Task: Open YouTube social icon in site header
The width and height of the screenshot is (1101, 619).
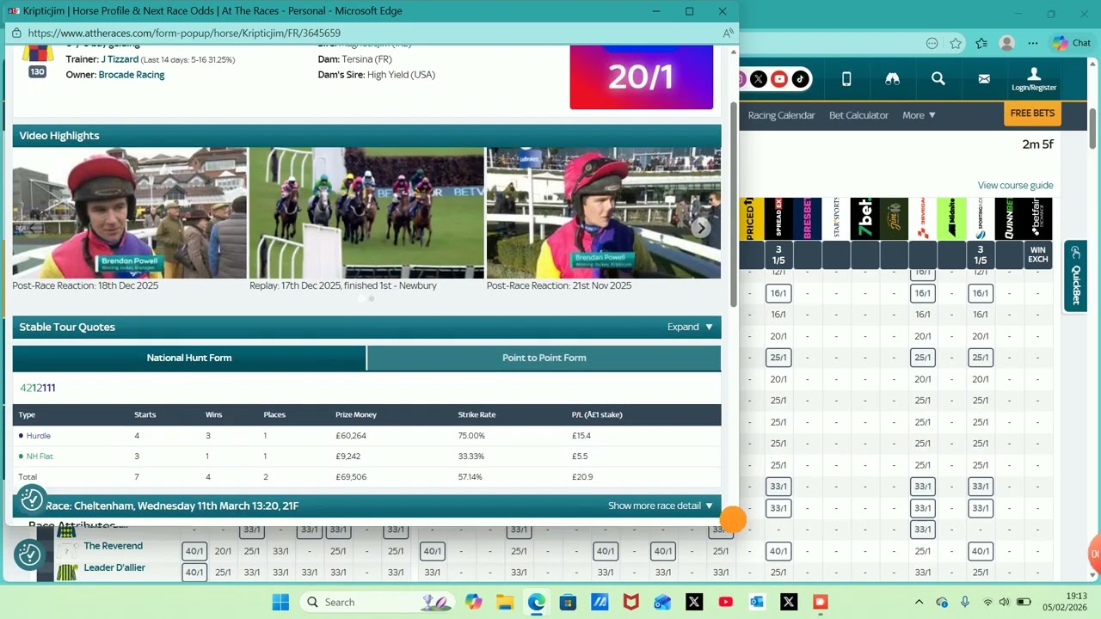Action: [779, 79]
